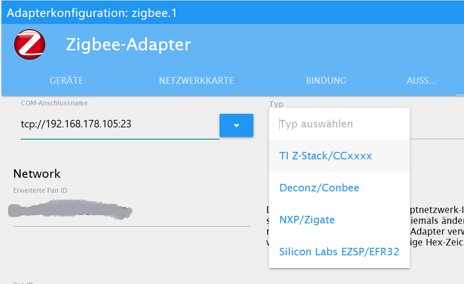Click the 'Adapterkonfiguration: zigbee.1' title bar
Viewport: 464px width, 284px height.
tap(92, 13)
